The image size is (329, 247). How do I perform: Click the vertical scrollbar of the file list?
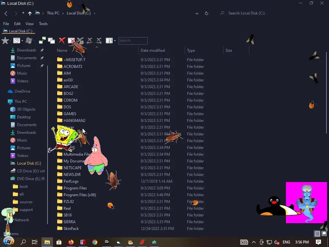tap(326, 92)
